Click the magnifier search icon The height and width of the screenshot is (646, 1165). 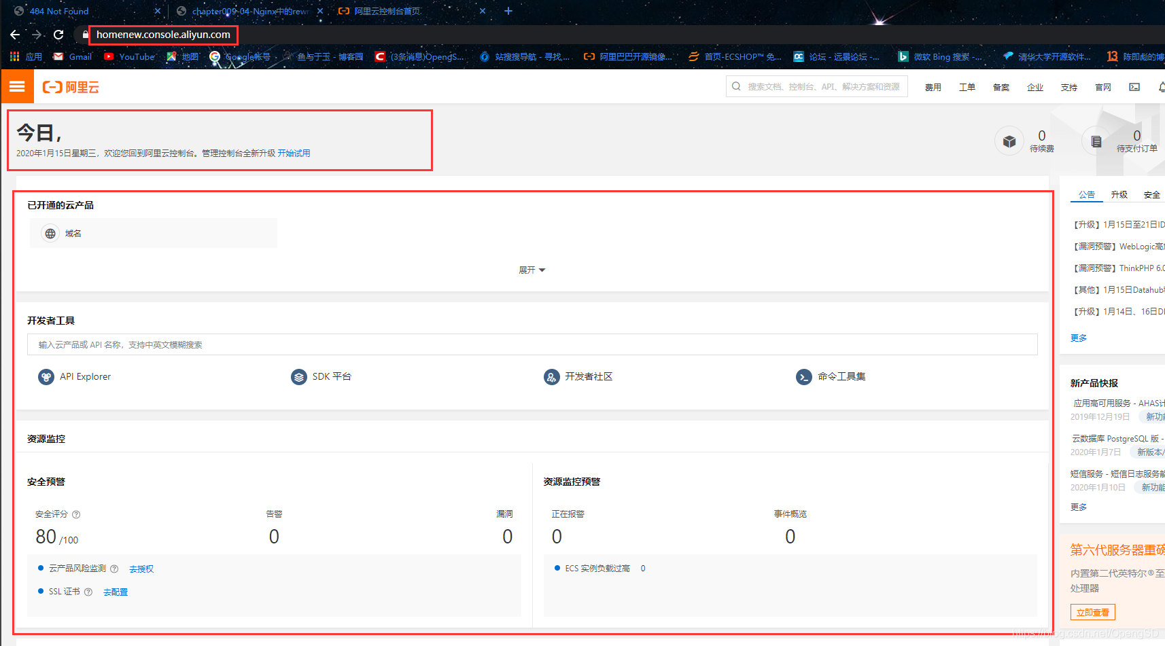[x=736, y=86]
